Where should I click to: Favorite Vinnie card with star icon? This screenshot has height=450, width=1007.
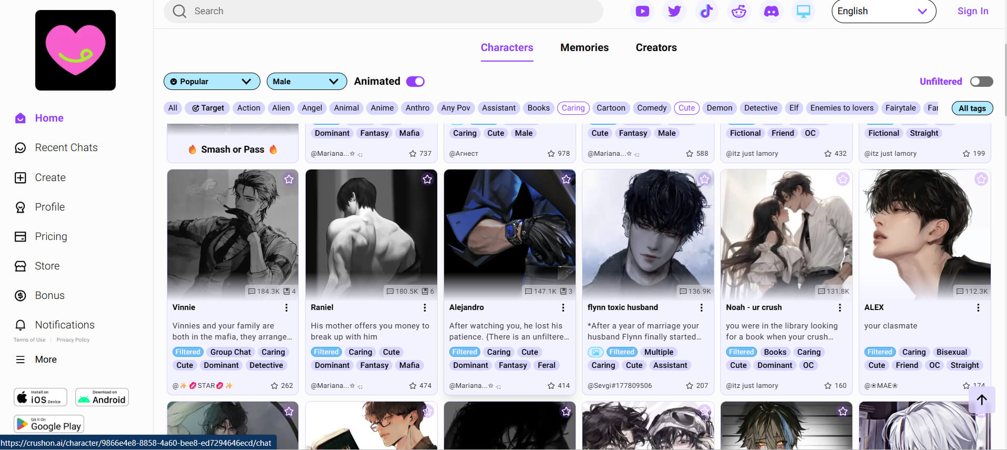pyautogui.click(x=289, y=179)
